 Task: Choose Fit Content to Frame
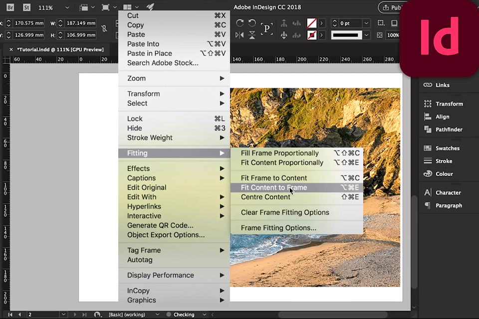[273, 187]
